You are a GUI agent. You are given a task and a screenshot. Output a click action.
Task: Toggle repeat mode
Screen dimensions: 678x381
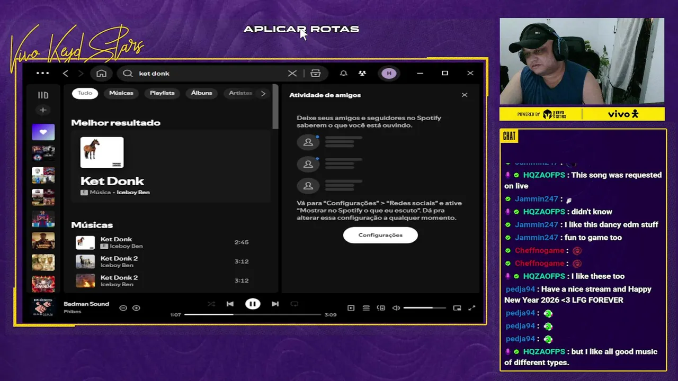coord(295,304)
